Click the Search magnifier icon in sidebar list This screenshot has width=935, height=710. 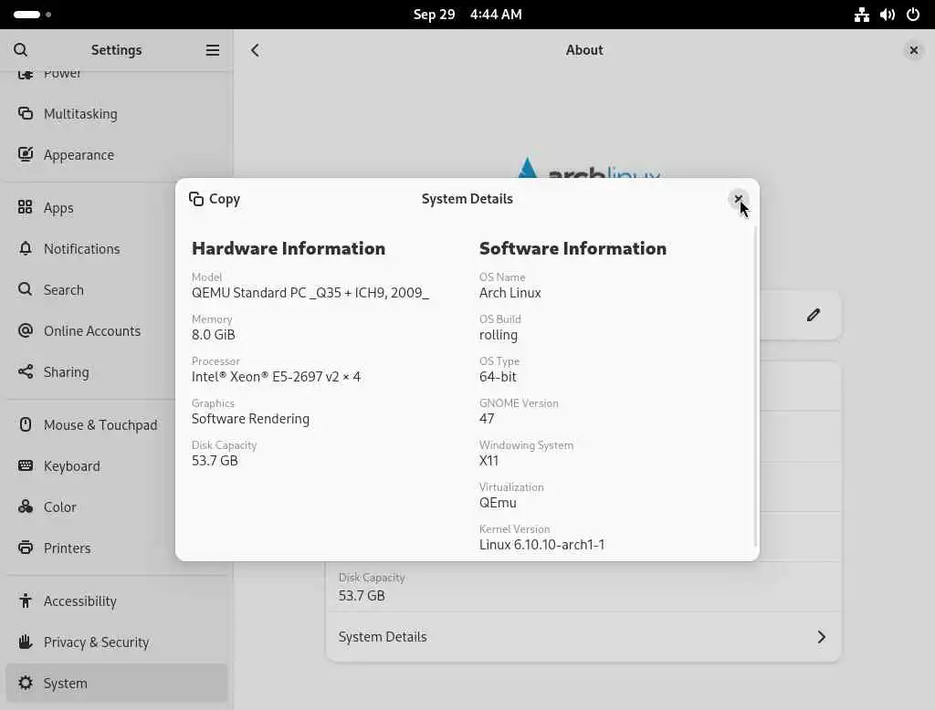(x=25, y=289)
